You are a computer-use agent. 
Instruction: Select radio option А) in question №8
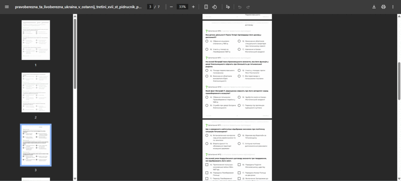click(206, 41)
